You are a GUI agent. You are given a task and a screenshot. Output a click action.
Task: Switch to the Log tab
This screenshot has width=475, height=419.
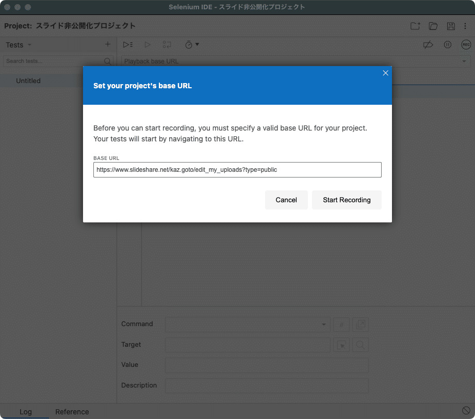[x=25, y=412]
